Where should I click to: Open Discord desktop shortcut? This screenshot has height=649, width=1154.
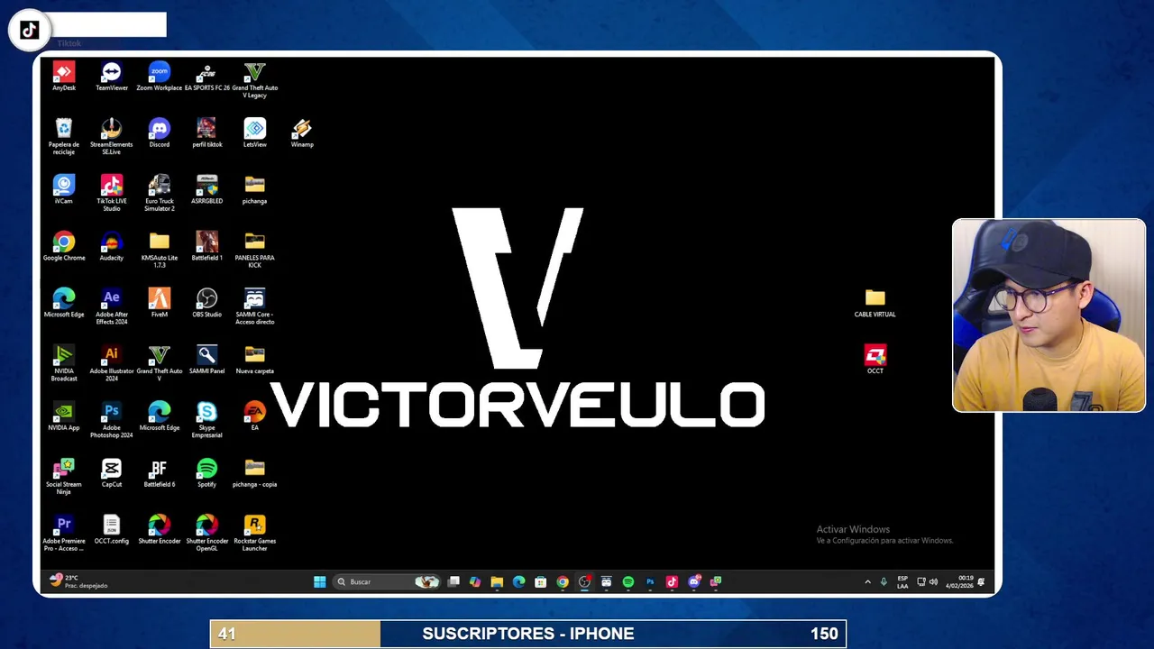pos(160,133)
